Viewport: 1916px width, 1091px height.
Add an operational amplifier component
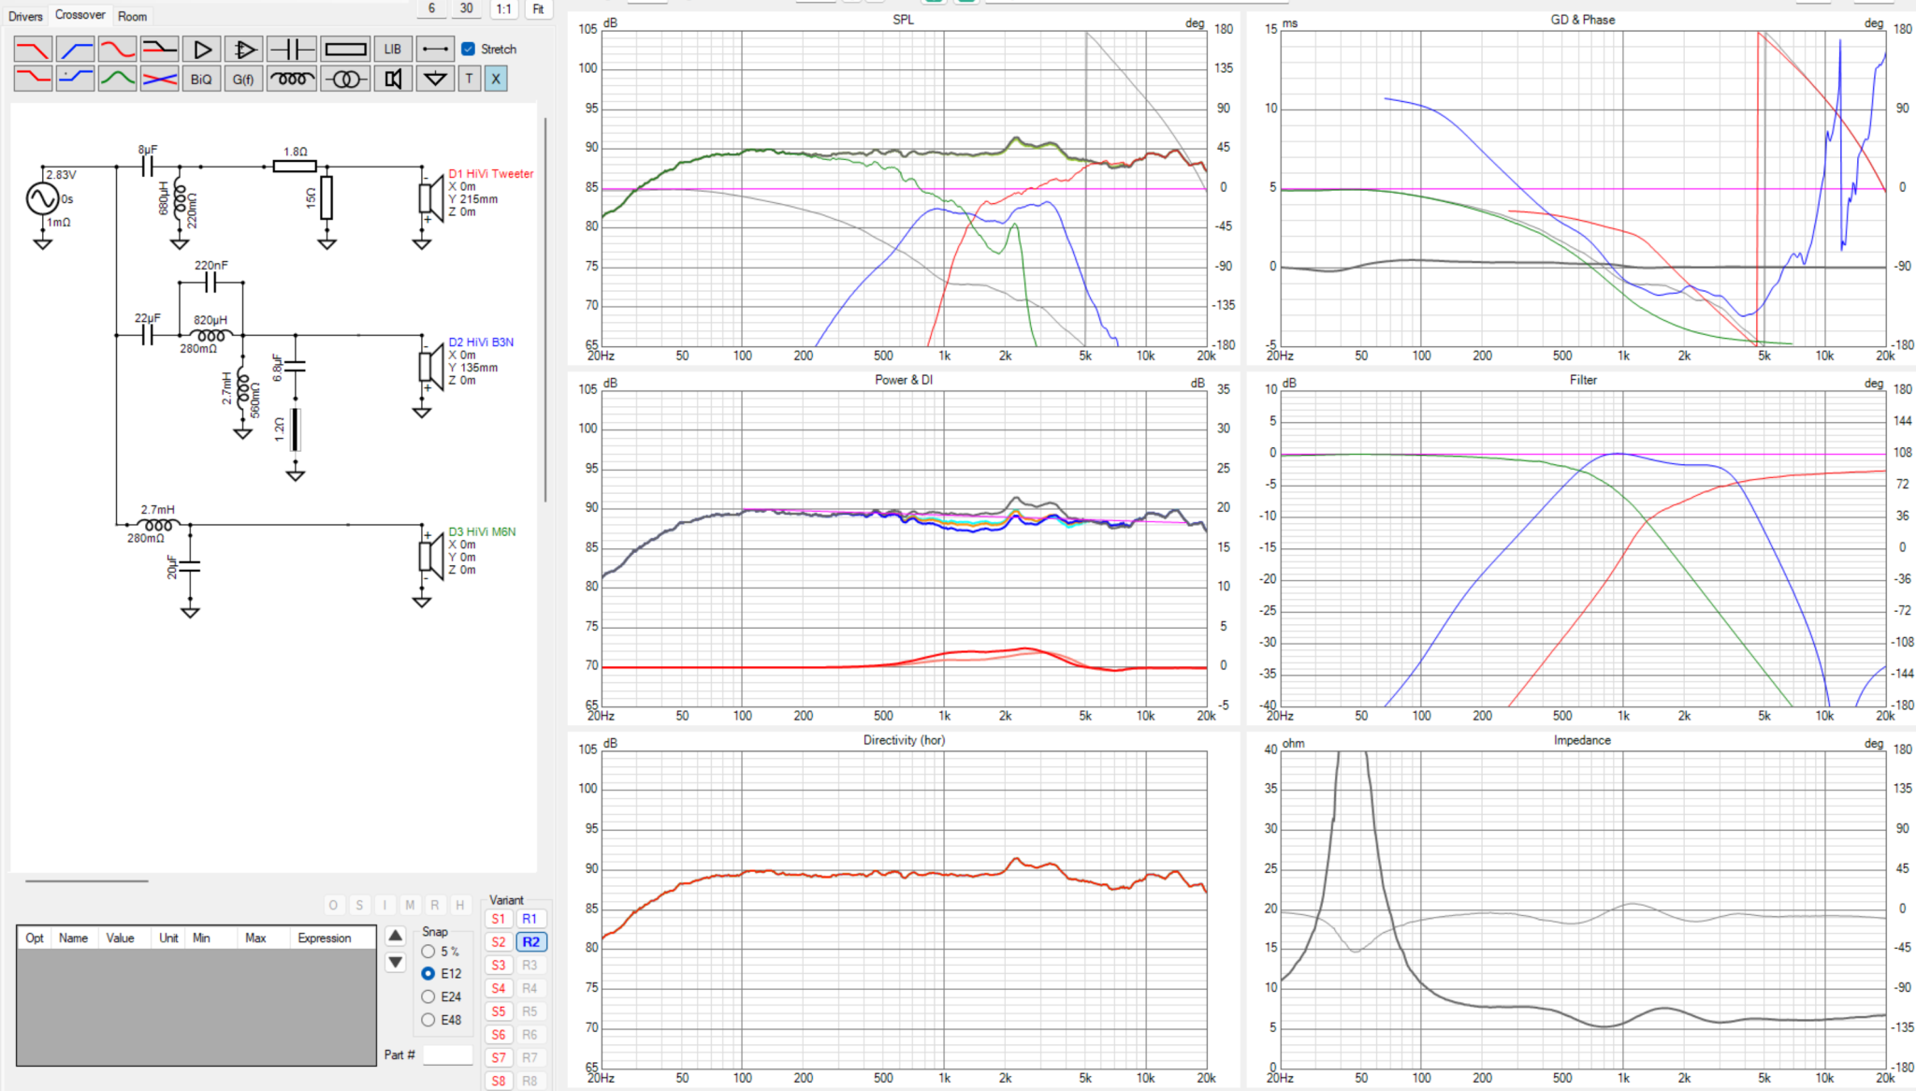click(x=243, y=49)
